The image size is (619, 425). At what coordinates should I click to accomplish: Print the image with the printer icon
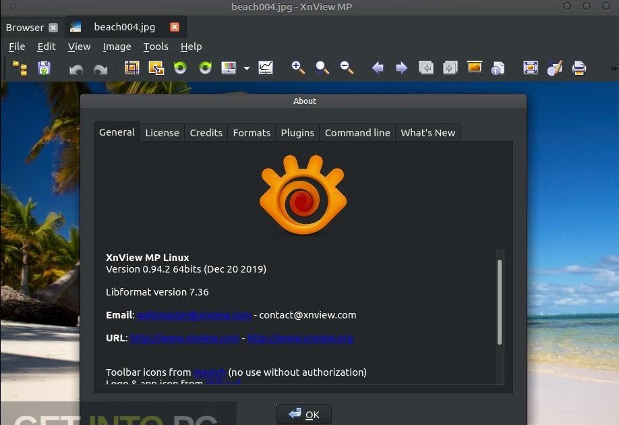579,68
